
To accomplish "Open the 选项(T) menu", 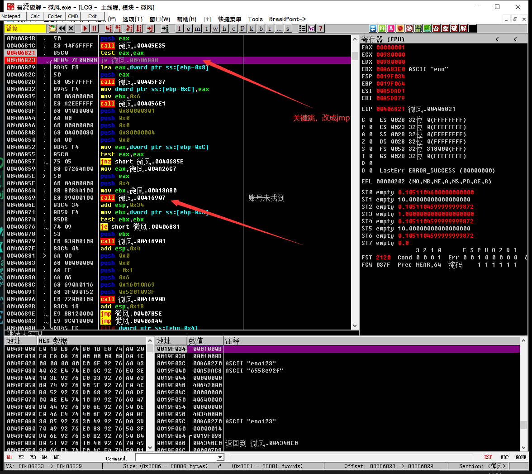I will 132,19.
